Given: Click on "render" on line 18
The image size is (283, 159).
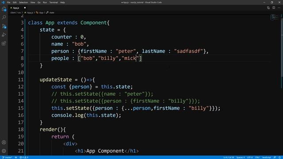Looking at the screenshot, I should [48, 129].
